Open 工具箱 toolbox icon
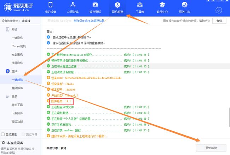 140,5
